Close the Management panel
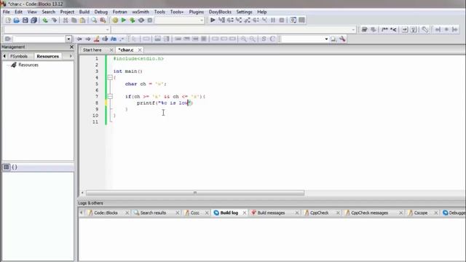The width and height of the screenshot is (466, 262). (71, 47)
